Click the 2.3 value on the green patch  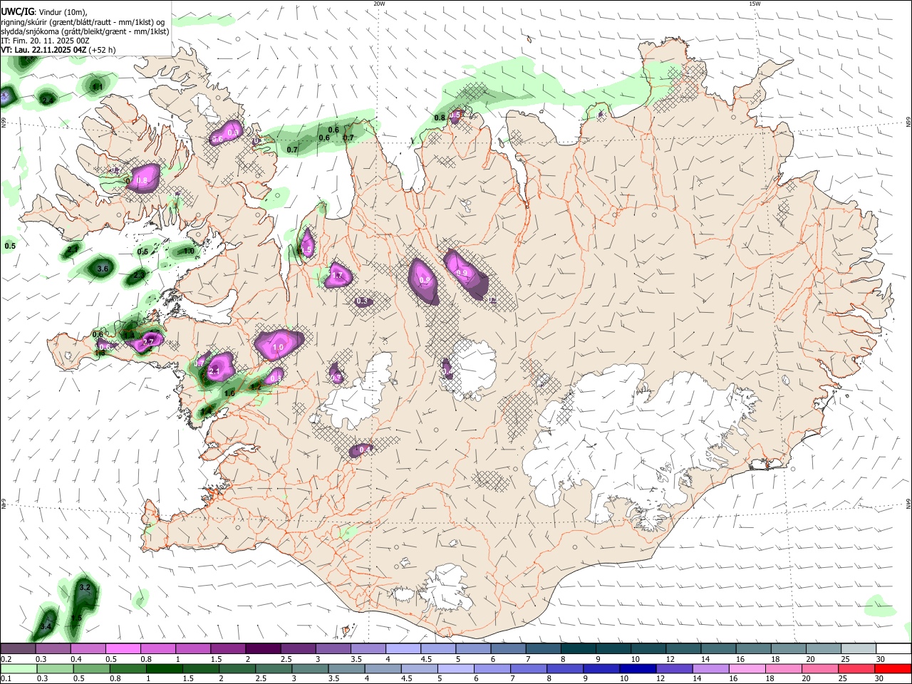pos(139,274)
